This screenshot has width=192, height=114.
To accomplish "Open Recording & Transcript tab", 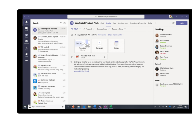I will click(138, 23).
